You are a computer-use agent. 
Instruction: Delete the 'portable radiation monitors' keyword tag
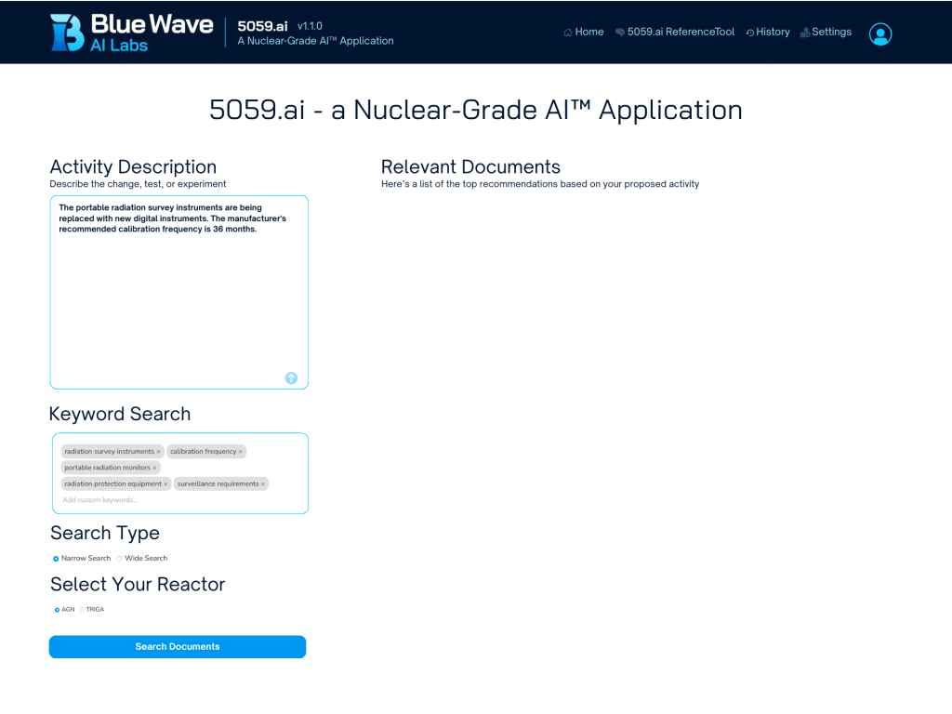(155, 468)
